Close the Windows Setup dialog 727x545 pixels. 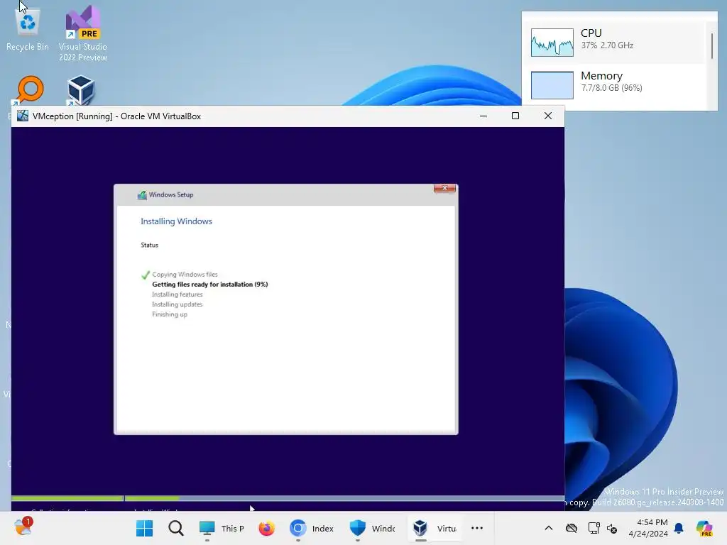(x=444, y=188)
